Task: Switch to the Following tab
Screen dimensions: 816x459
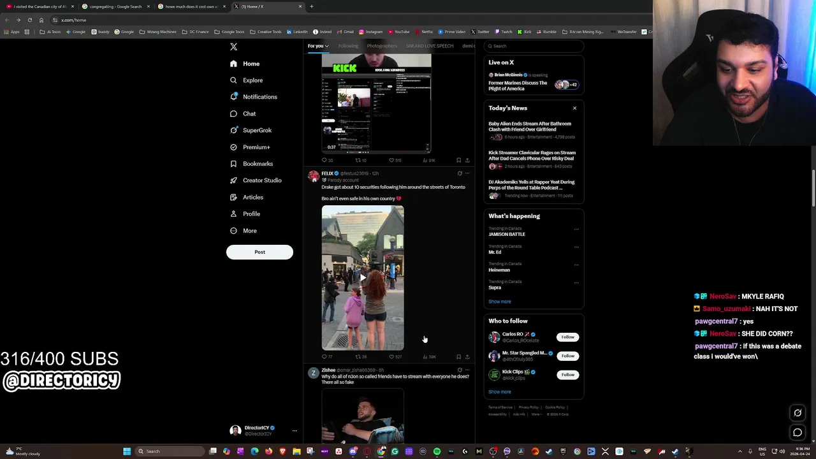Action: (x=348, y=46)
